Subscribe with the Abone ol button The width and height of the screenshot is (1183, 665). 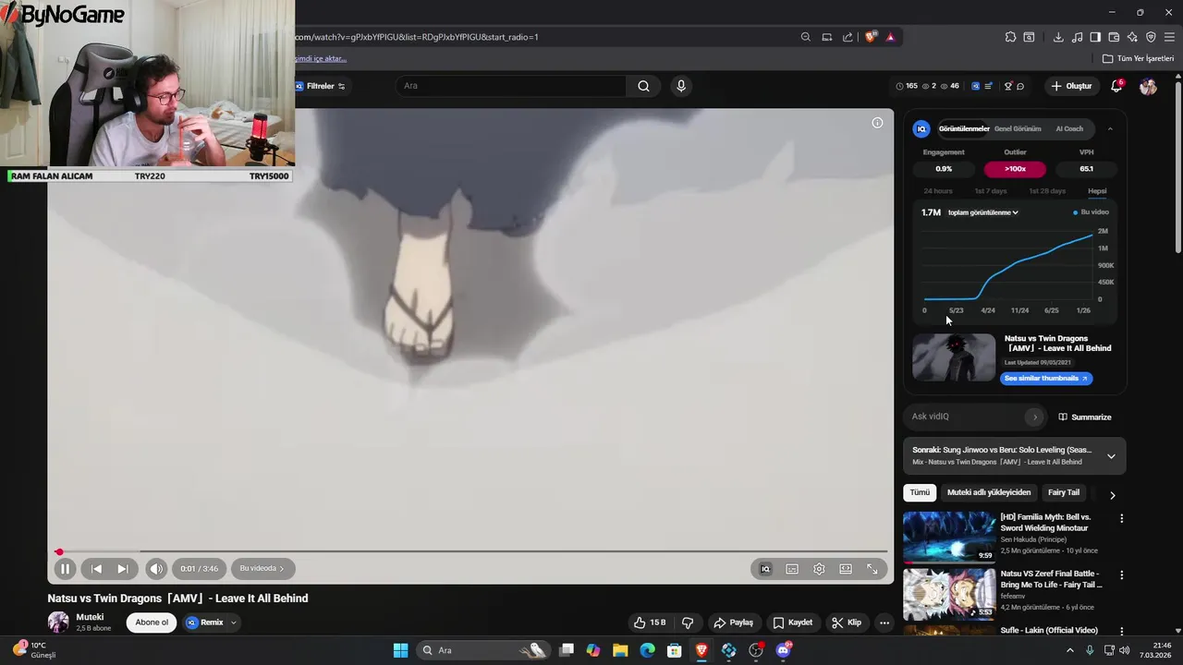[x=152, y=623]
